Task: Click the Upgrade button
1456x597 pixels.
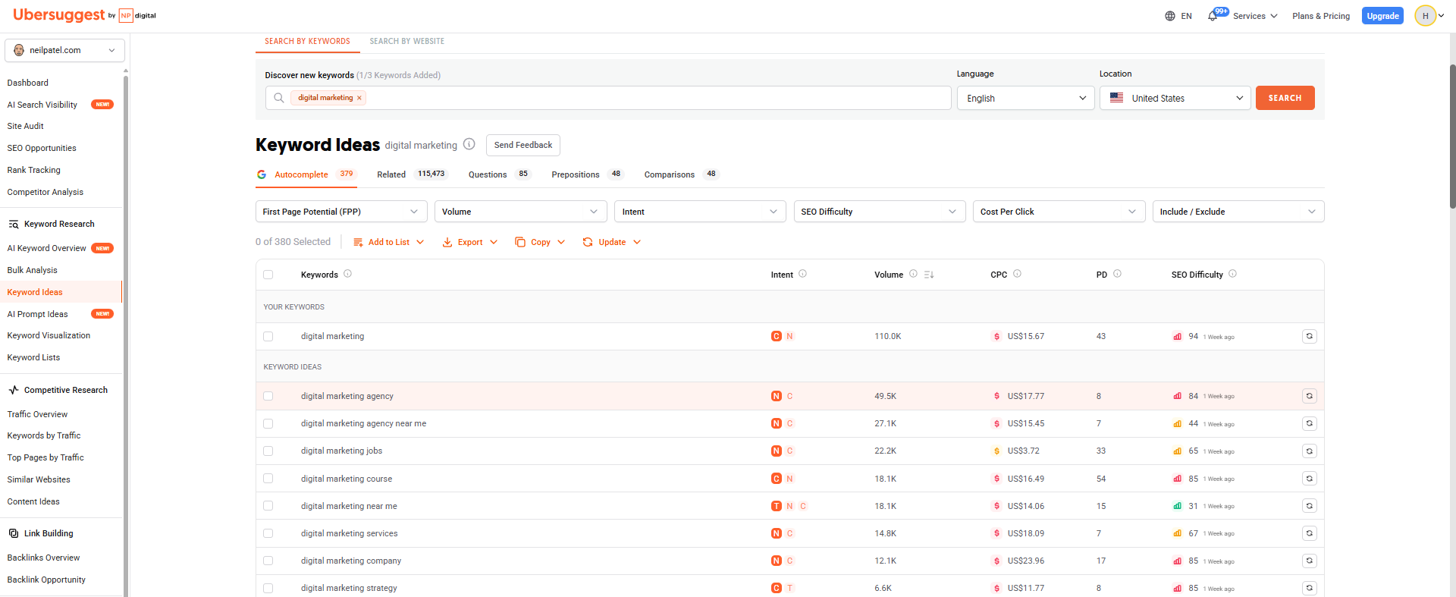Action: point(1382,16)
